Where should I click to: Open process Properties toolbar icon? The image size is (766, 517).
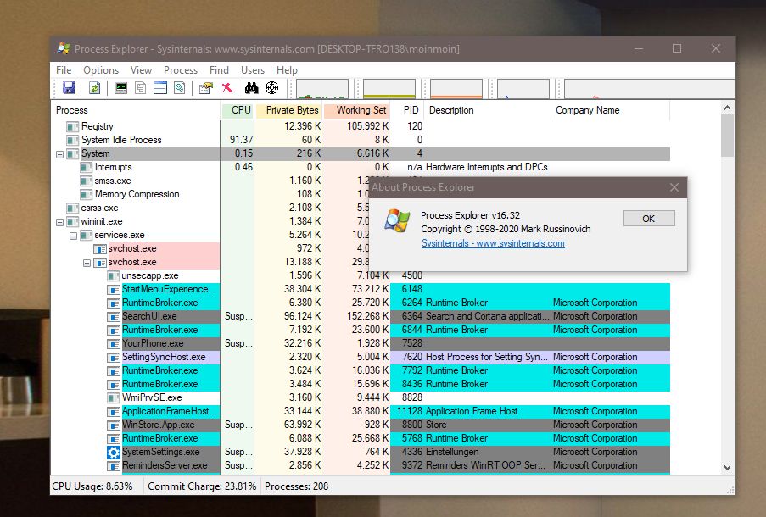pyautogui.click(x=205, y=88)
